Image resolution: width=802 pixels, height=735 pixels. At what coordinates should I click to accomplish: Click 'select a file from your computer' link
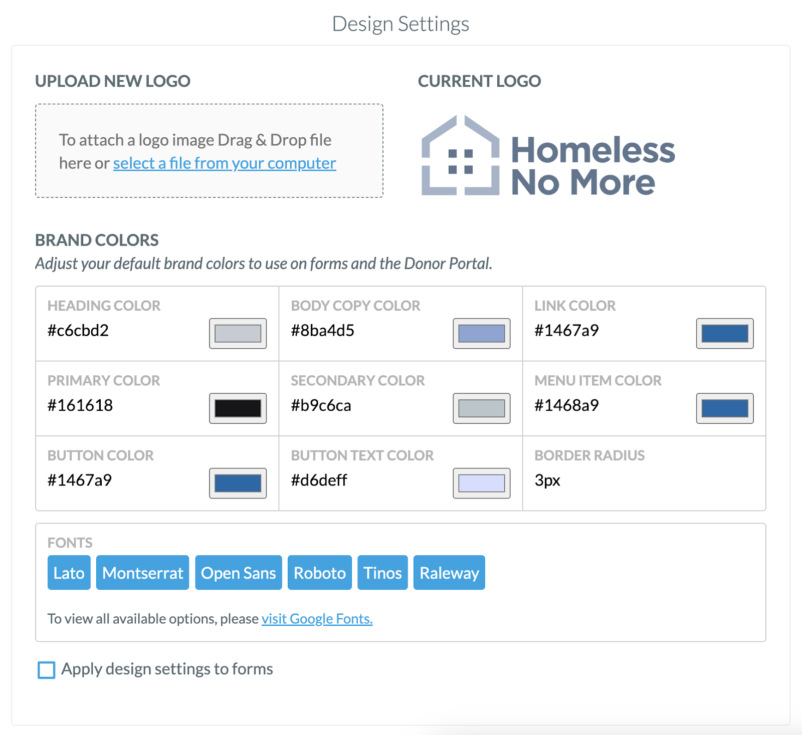click(225, 163)
